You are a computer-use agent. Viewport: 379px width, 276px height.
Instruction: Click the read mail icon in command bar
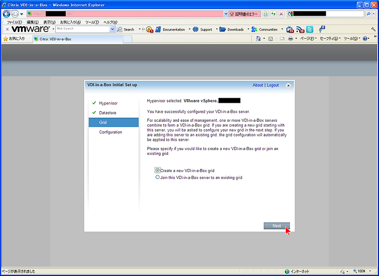[x=282, y=38]
